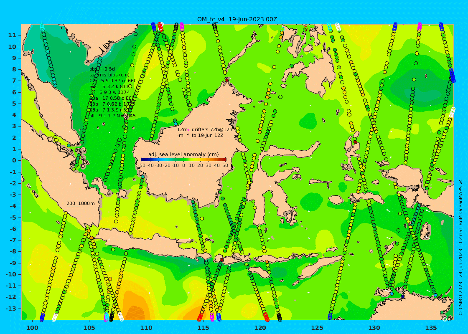The height and width of the screenshot is (334, 468).
Task: Click the longitude axis label '120'
Action: point(260,328)
